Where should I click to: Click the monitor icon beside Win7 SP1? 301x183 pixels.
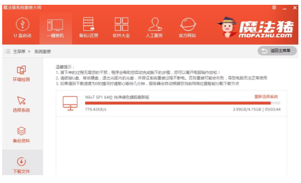pos(70,103)
